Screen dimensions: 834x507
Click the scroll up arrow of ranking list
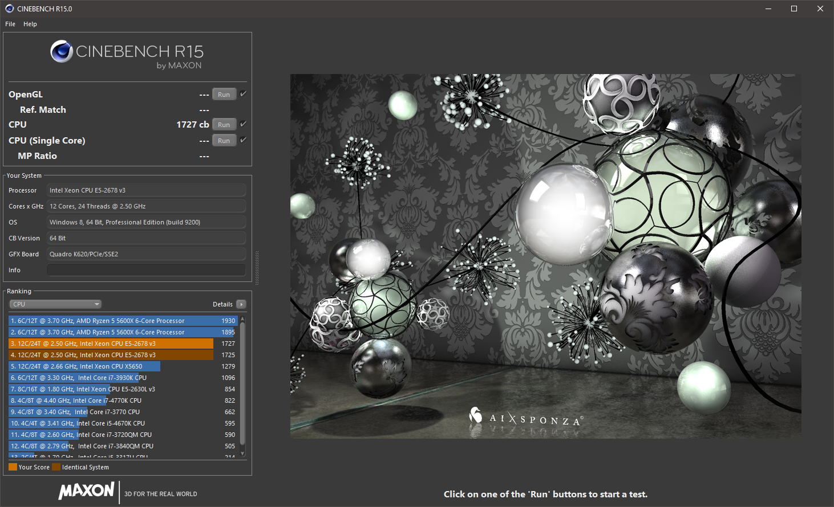pyautogui.click(x=242, y=319)
